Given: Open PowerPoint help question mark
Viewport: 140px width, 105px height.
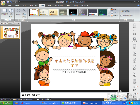Looking at the screenshot, I should [x=138, y=6].
